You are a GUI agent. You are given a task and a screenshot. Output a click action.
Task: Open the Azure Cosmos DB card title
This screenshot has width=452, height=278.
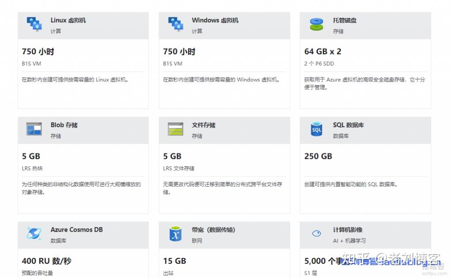pos(77,229)
